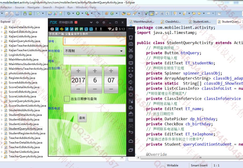Screen dimensions: 243x168
Task: Decrease the year 2017 with minus button
Action: click(x=78, y=89)
